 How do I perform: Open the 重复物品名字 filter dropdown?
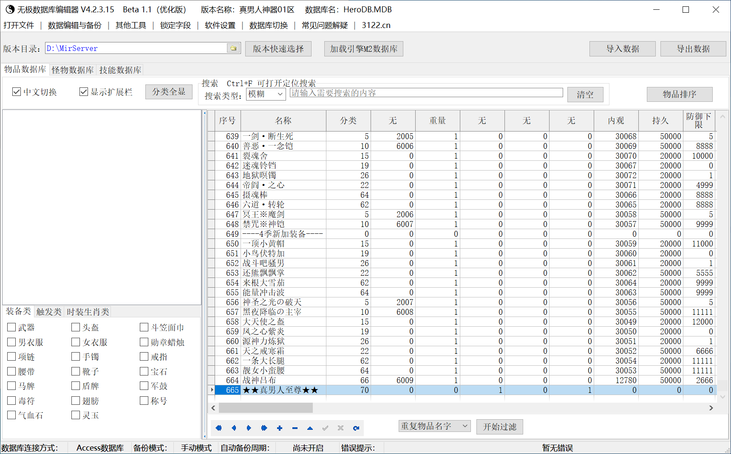click(435, 426)
